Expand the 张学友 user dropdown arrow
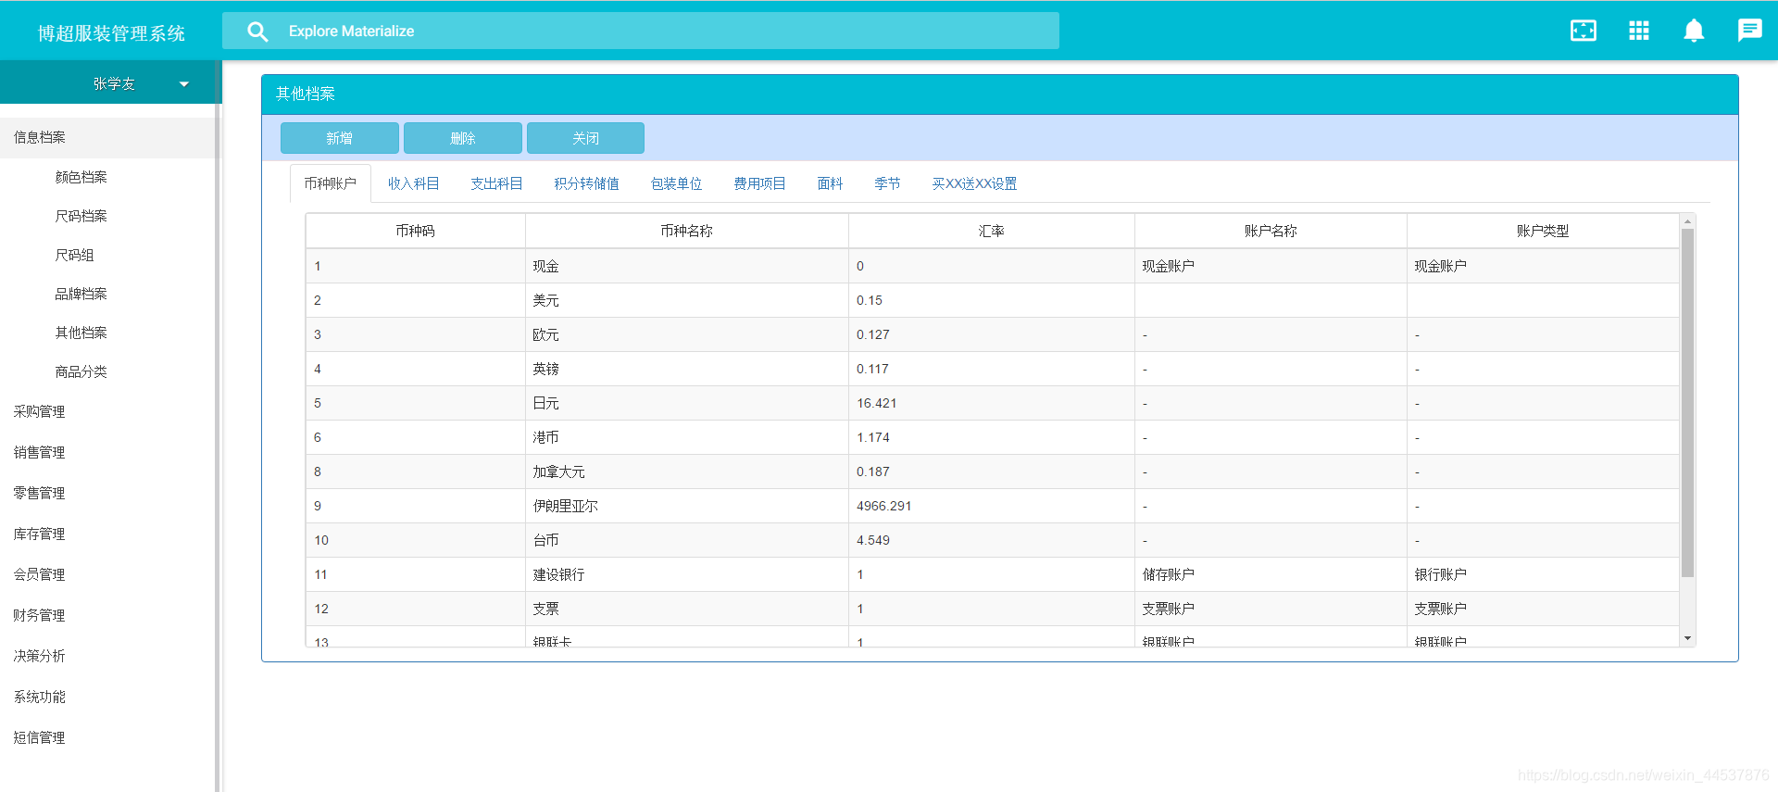Screen dimensions: 1778x792 [184, 84]
